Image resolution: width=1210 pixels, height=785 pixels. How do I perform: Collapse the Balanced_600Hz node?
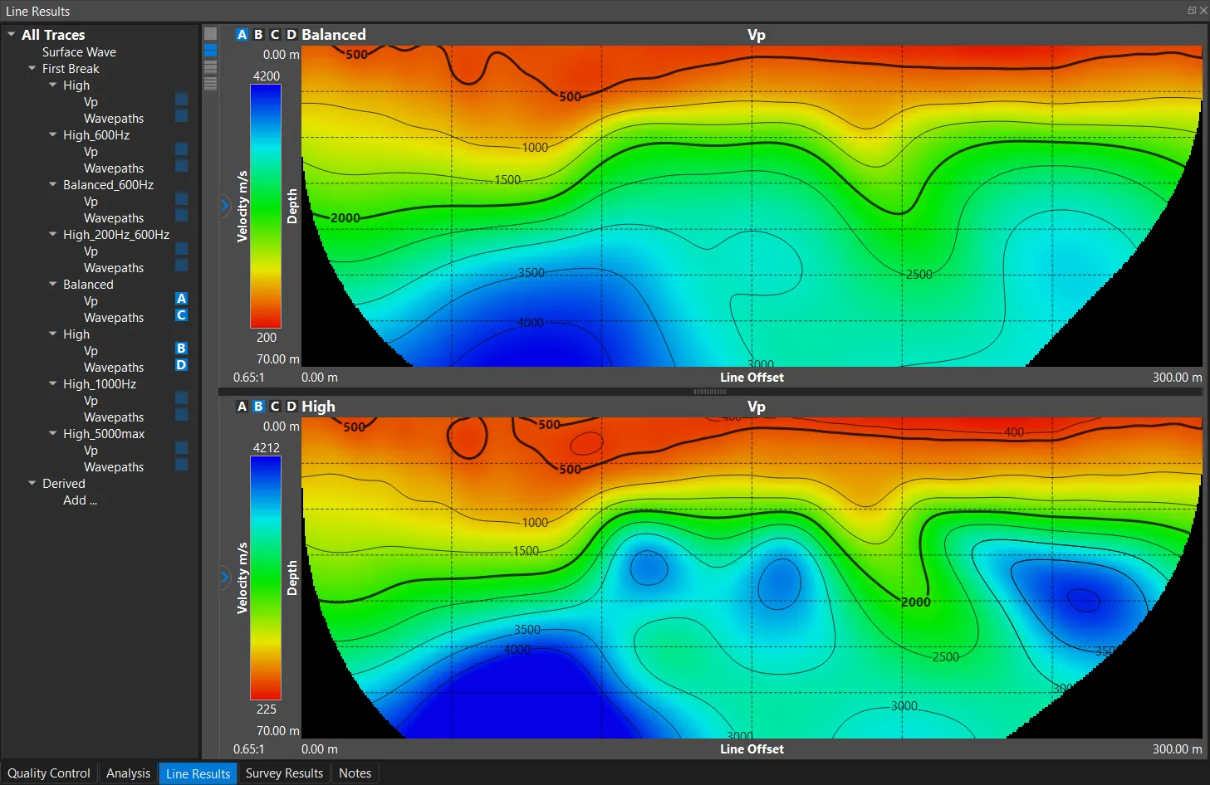[x=53, y=184]
